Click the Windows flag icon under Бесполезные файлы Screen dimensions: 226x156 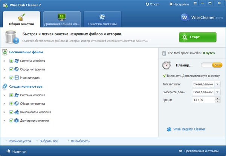tap(17, 61)
